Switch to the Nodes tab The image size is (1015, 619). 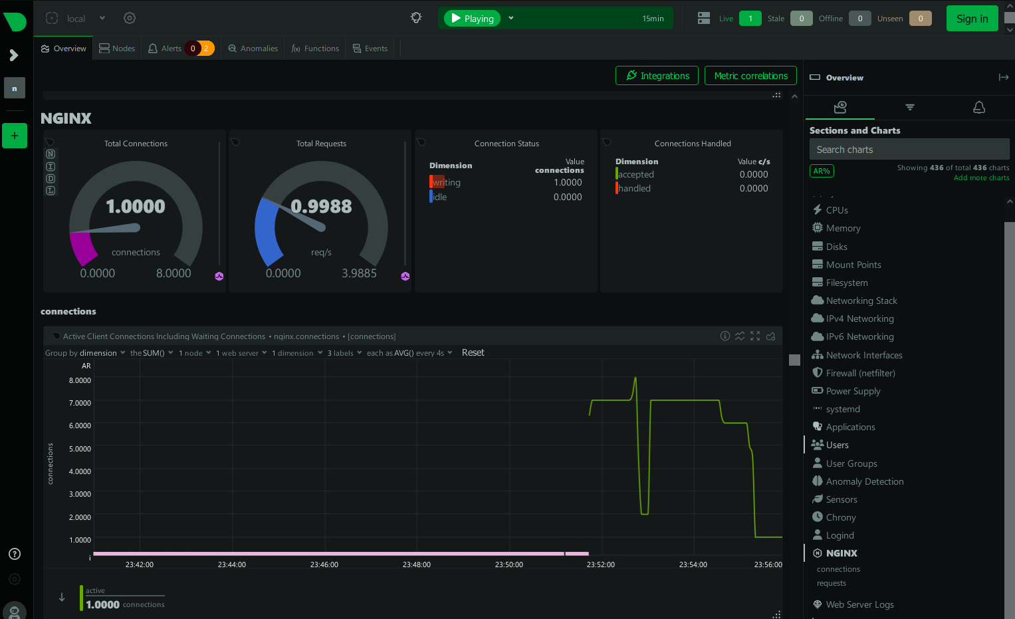pos(117,49)
